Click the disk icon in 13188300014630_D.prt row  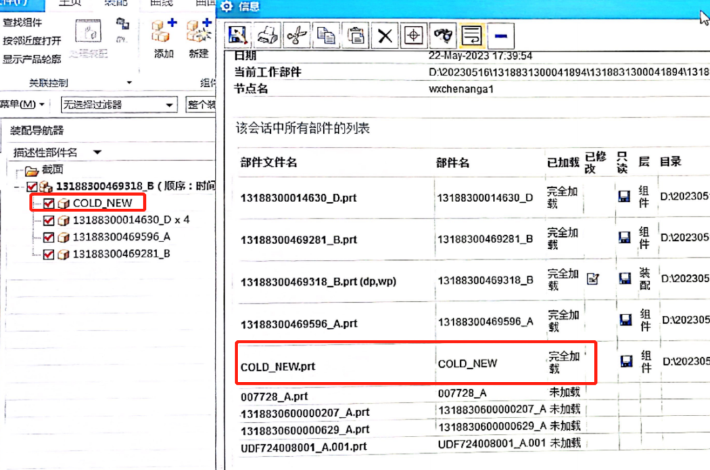coord(624,196)
